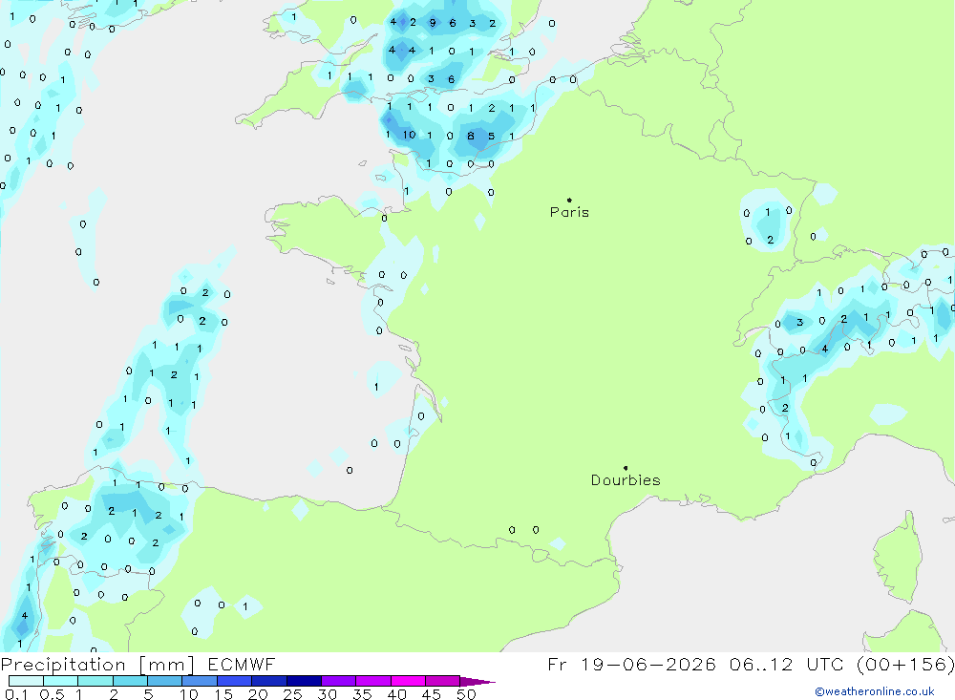Click the legend arrow tip above 50

478,681
